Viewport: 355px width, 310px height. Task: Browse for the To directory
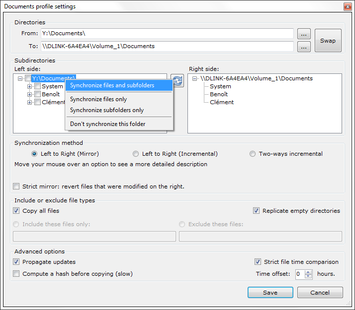pyautogui.click(x=304, y=47)
